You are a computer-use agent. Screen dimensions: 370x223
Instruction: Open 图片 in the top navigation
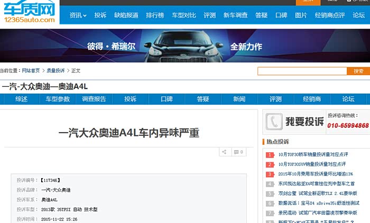(x=301, y=15)
